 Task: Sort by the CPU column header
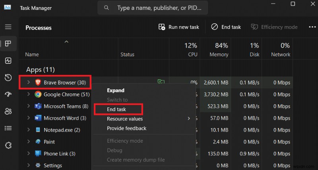pyautogui.click(x=192, y=55)
